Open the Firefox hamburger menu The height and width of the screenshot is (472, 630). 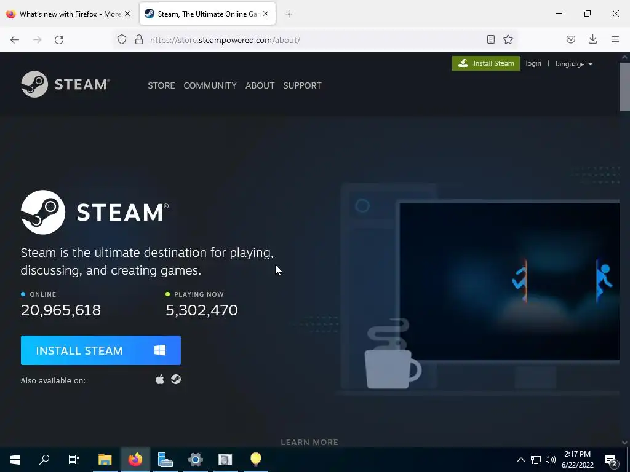click(615, 39)
